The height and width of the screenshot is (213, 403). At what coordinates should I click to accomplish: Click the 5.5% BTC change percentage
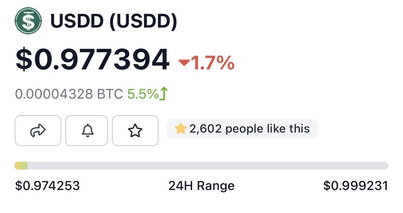(x=143, y=95)
